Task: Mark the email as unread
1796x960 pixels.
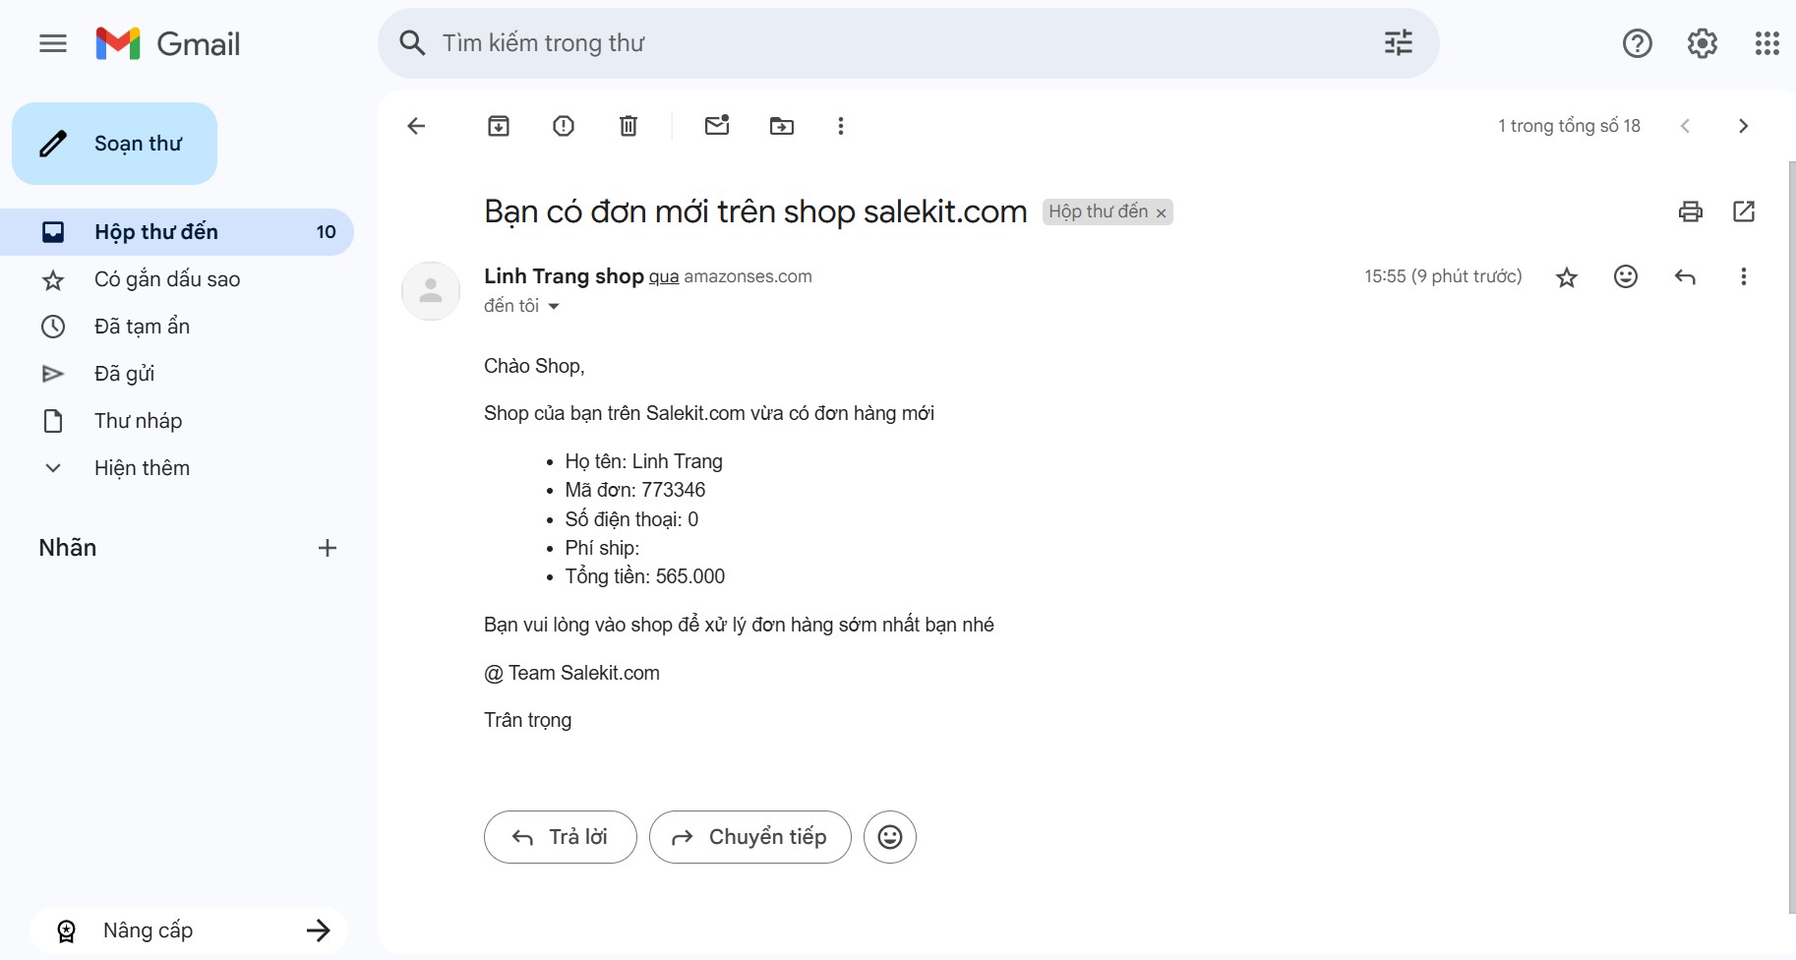Action: pyautogui.click(x=717, y=125)
